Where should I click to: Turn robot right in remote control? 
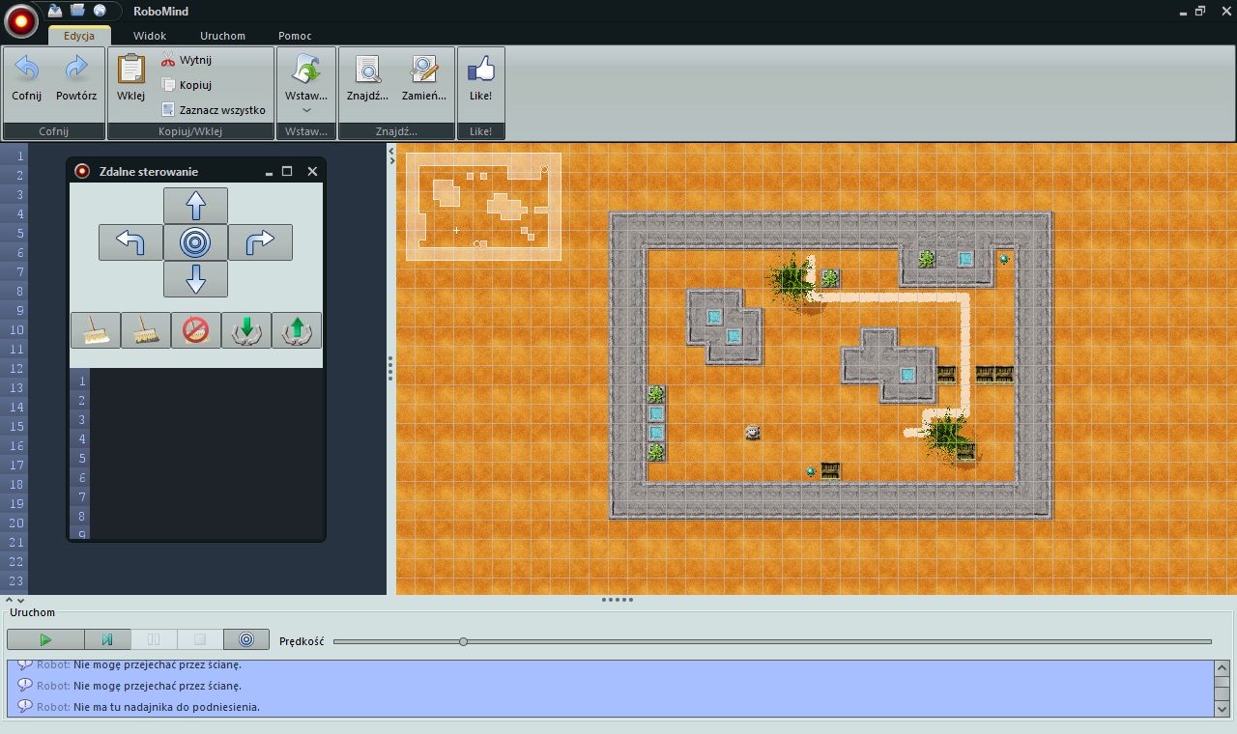click(x=260, y=242)
